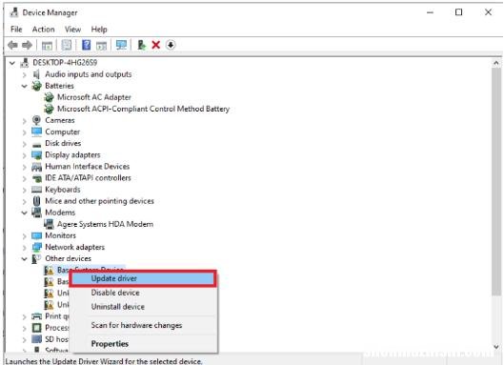Open the Help menu
The image size is (504, 365).
tap(99, 30)
